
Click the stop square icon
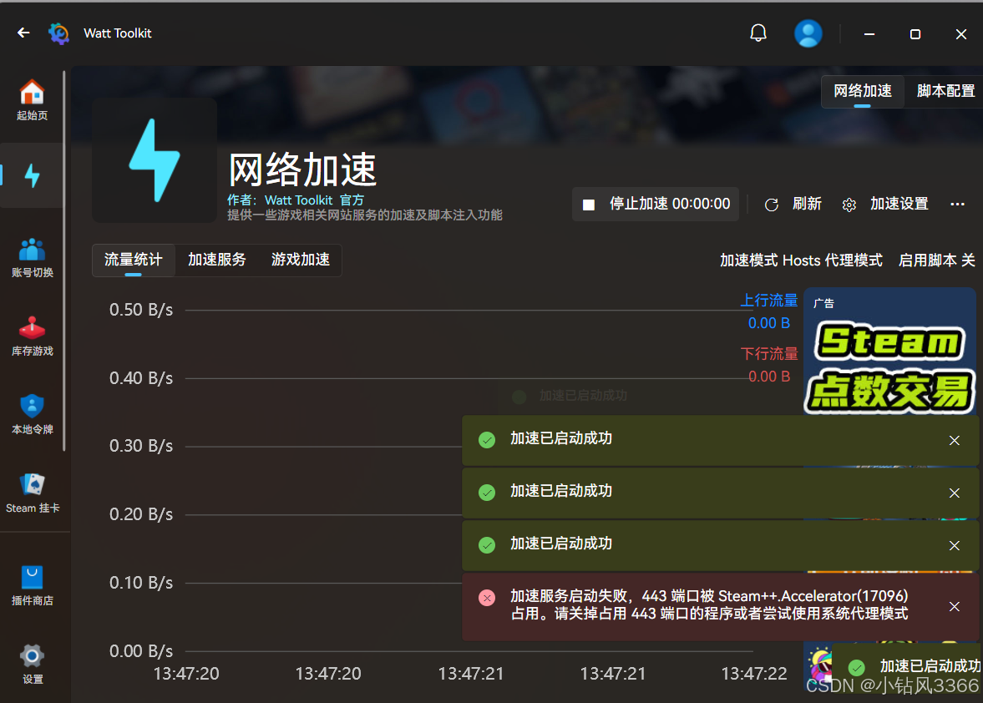589,205
